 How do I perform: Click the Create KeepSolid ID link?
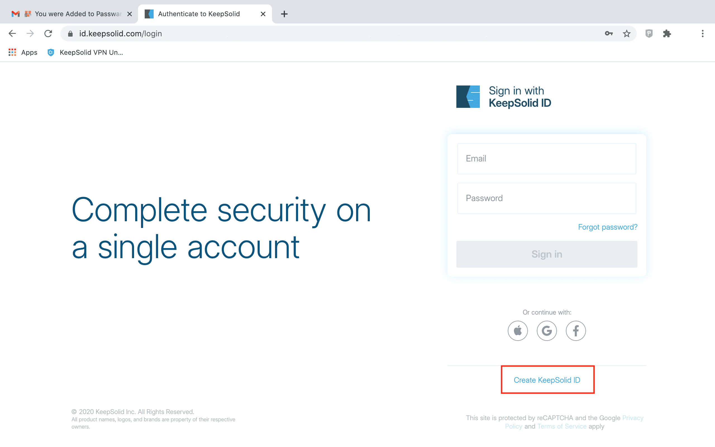547,380
